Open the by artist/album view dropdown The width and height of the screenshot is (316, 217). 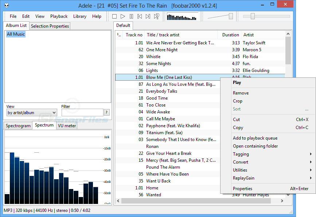[x=32, y=113]
